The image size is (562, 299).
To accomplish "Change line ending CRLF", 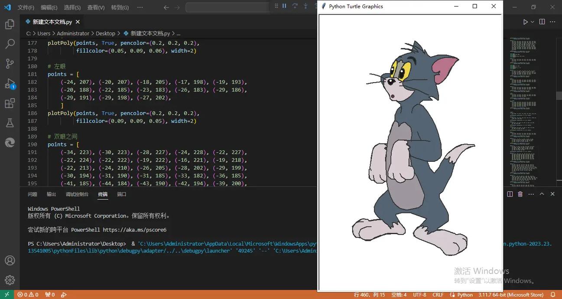I will coord(438,295).
